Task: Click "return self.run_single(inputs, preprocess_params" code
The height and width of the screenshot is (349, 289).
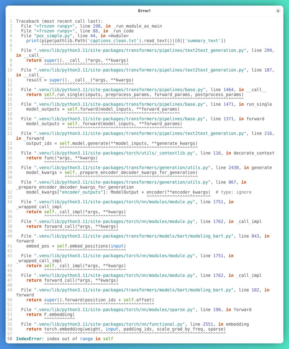Action: [x=135, y=95]
